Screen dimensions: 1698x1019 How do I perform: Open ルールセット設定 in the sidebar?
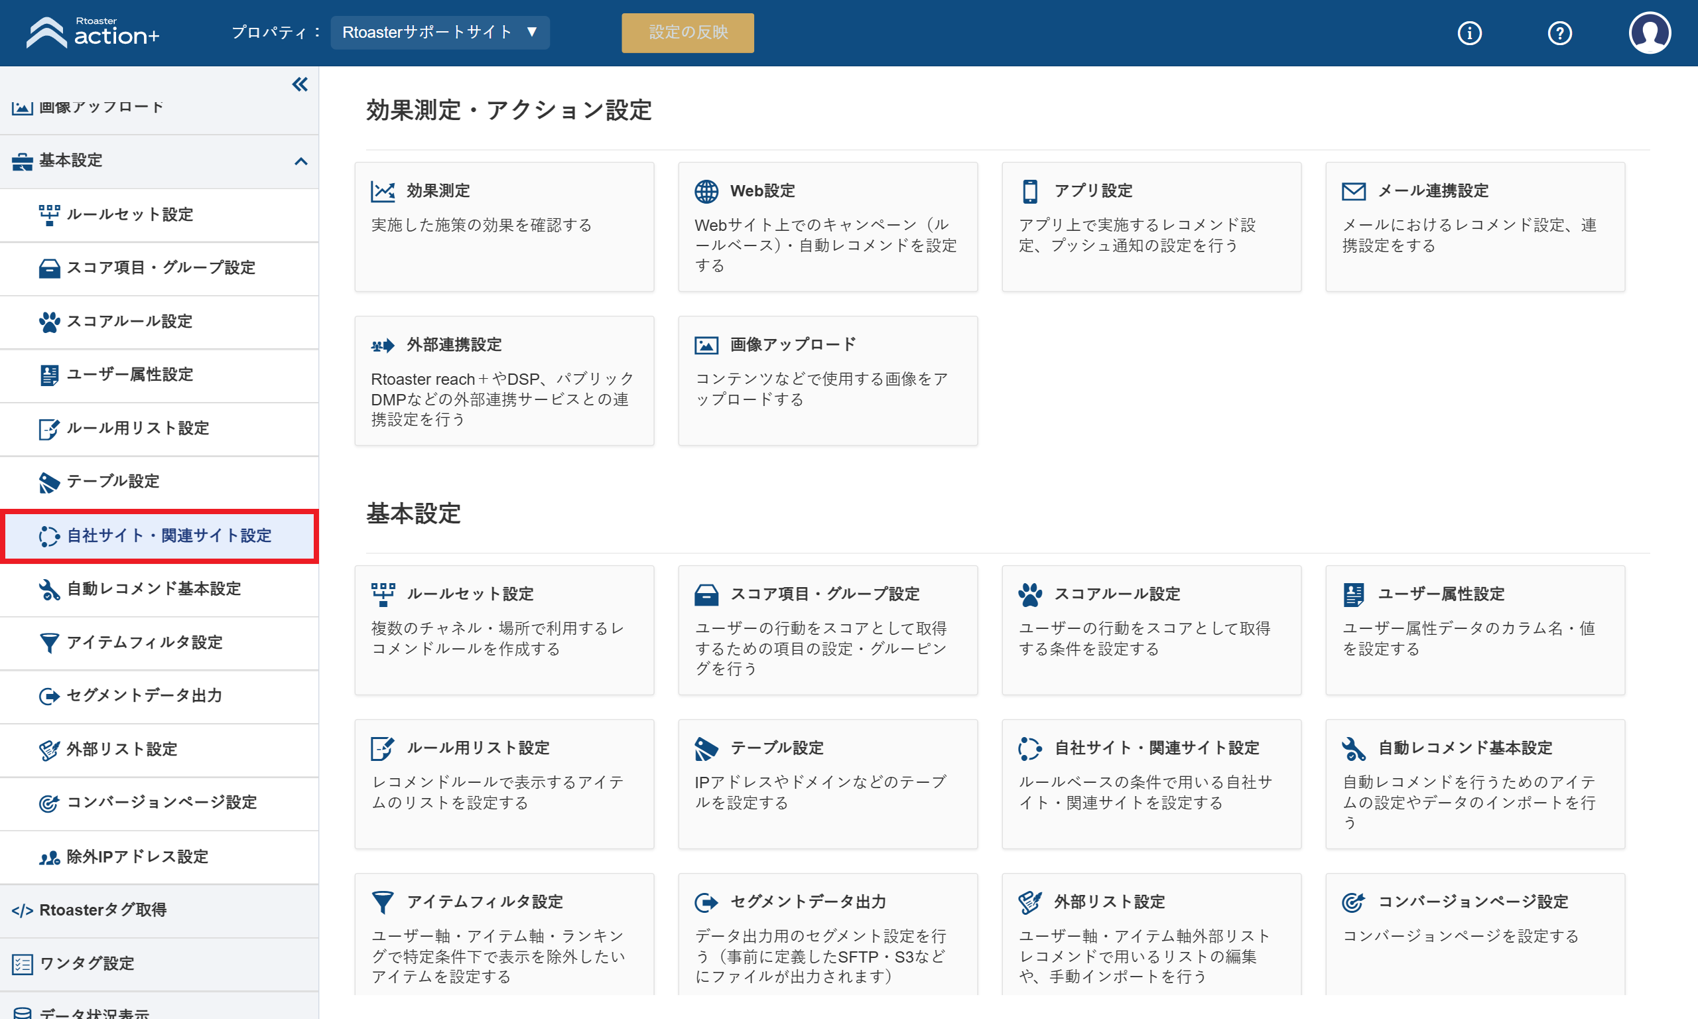point(159,215)
